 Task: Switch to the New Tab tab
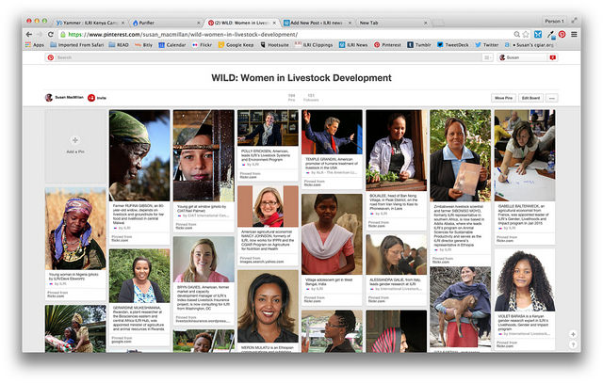tap(393, 23)
